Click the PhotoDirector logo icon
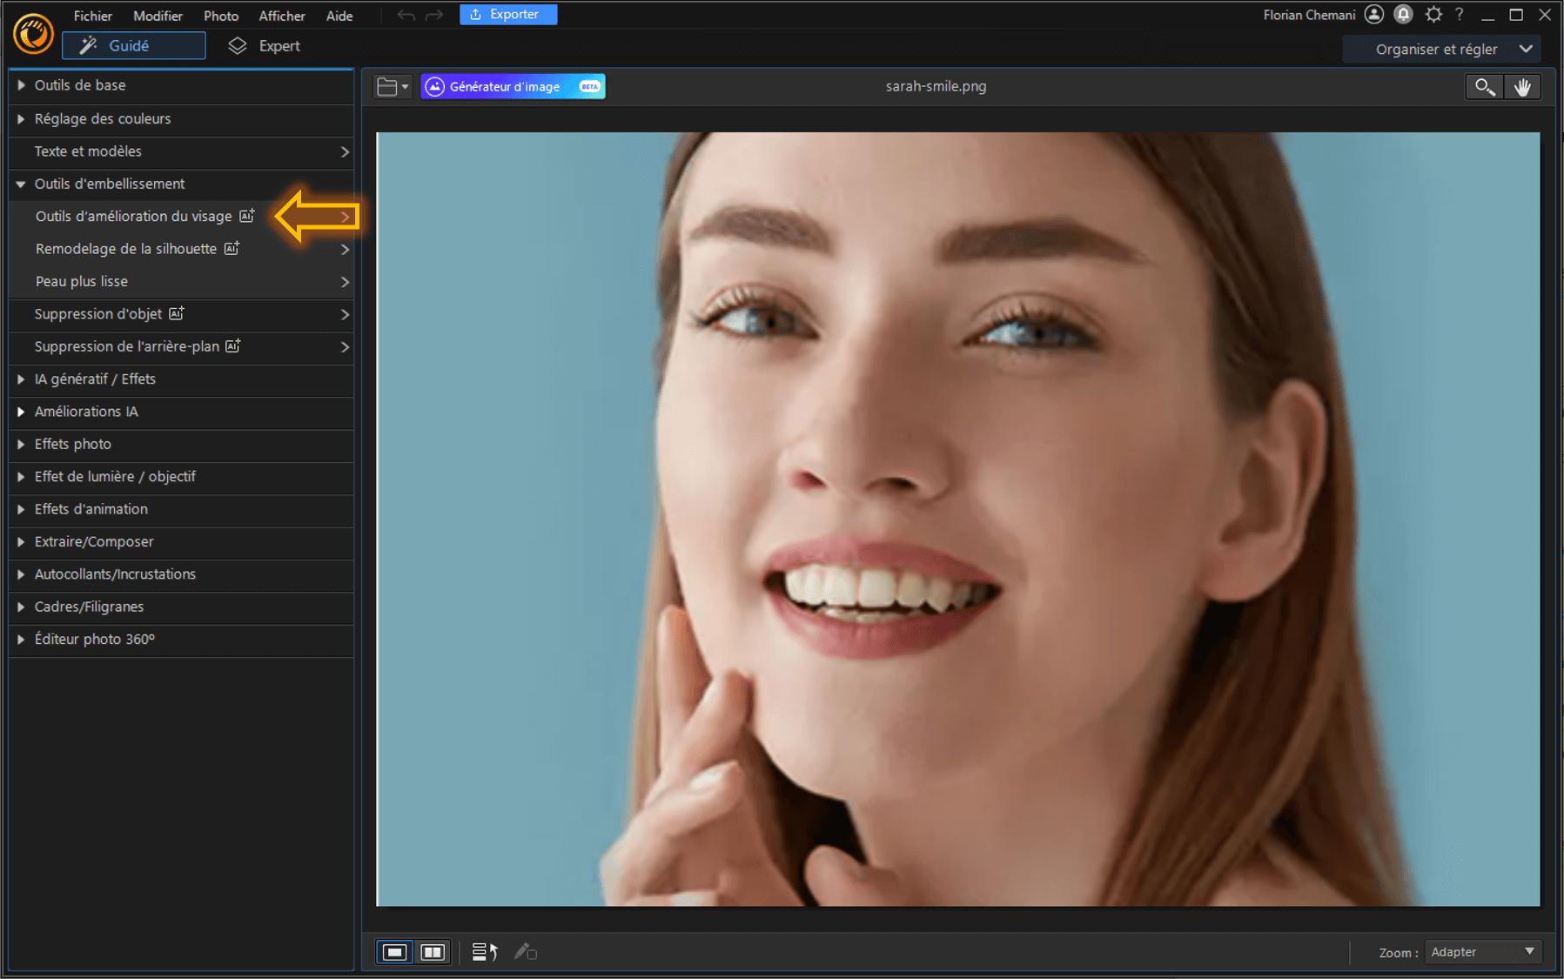This screenshot has height=979, width=1564. pos(32,33)
